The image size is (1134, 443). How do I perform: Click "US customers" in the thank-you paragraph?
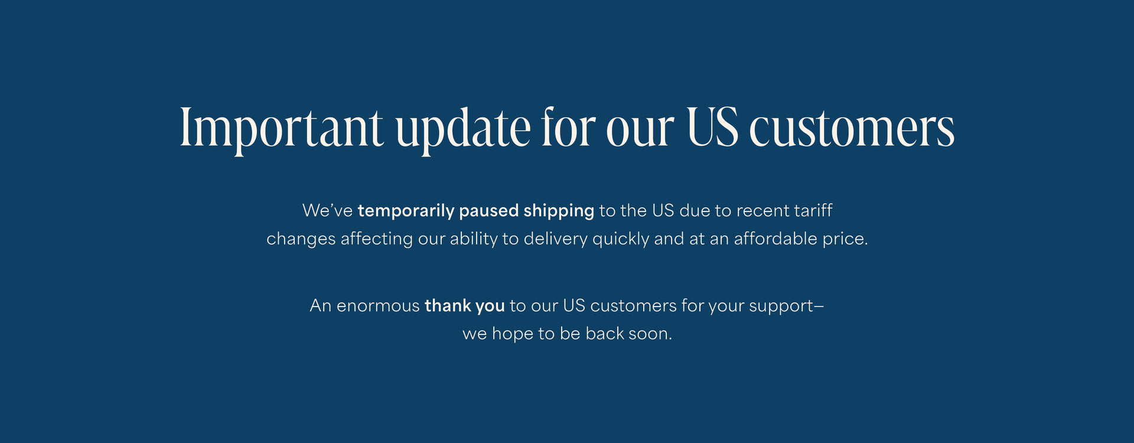pos(619,306)
